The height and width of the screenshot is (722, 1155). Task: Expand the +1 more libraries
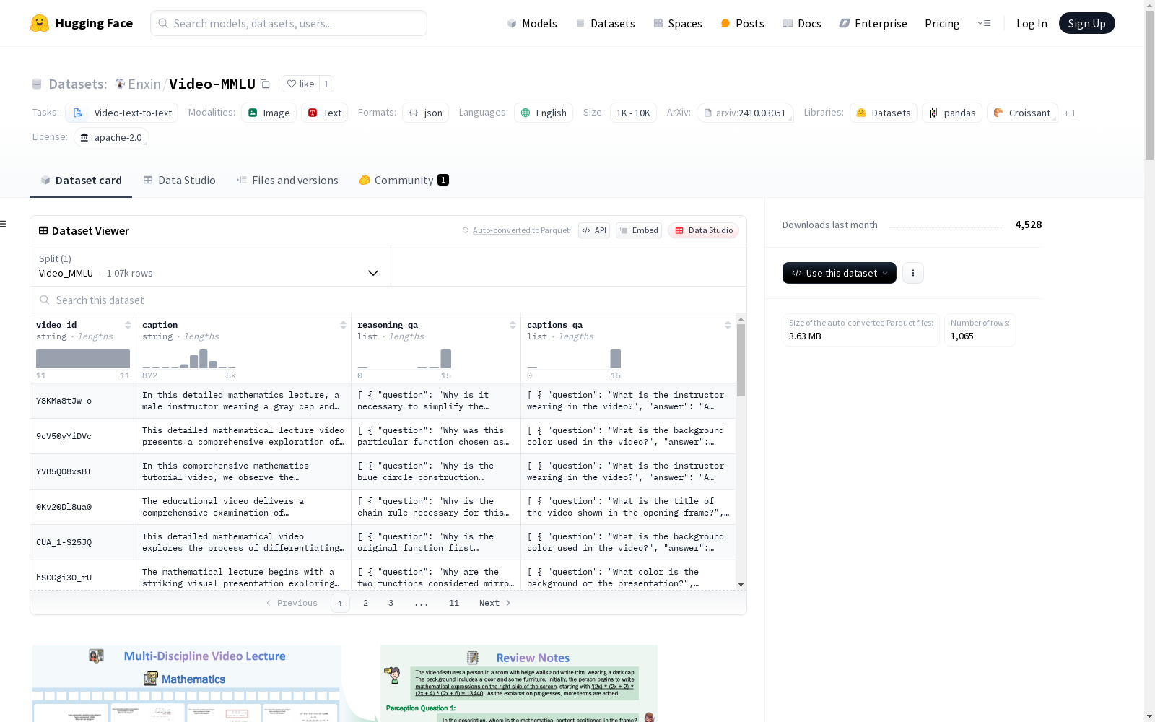(x=1070, y=113)
